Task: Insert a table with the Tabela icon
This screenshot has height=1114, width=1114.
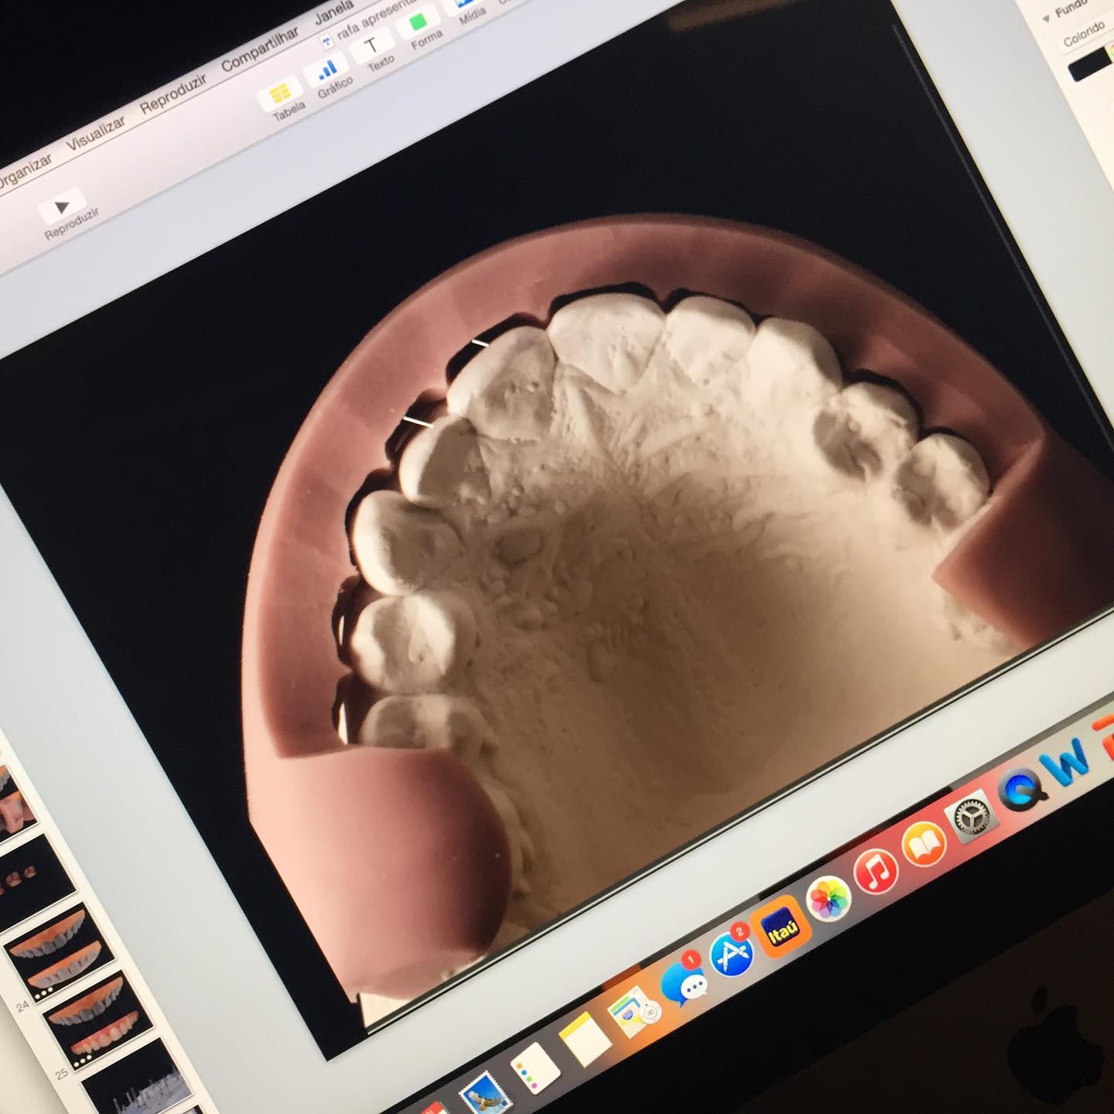Action: (282, 94)
